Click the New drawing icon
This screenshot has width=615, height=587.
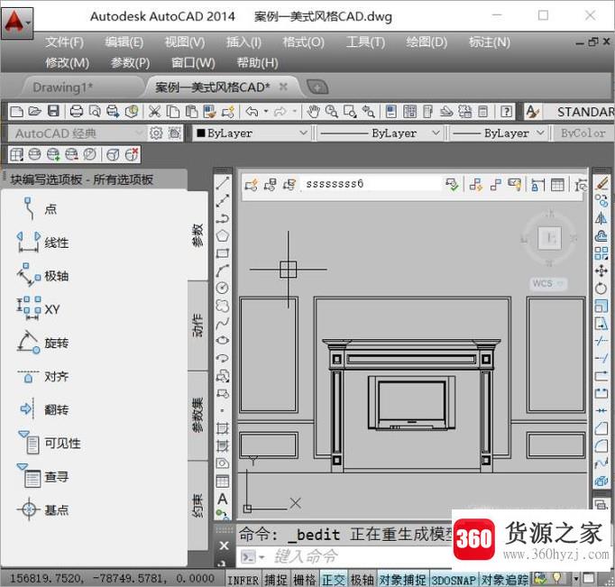pos(16,112)
